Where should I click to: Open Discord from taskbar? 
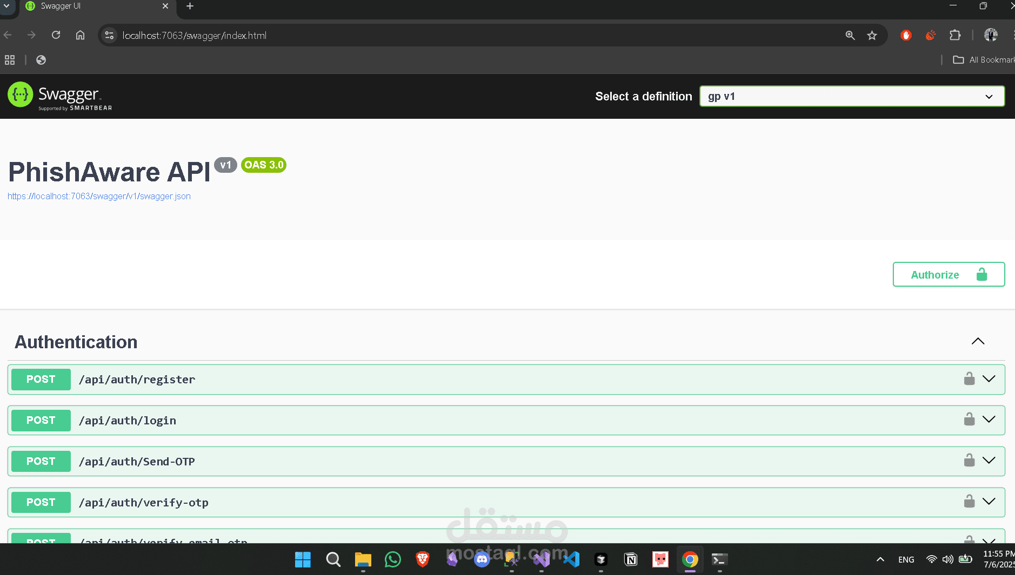[482, 559]
